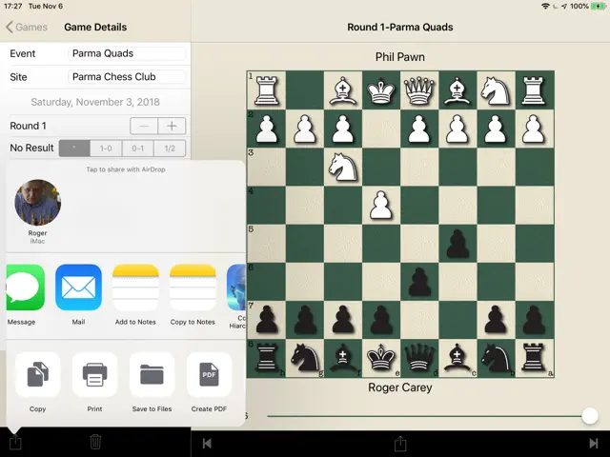Edit the Event field Parma Quads
The image size is (610, 457).
[x=127, y=53]
